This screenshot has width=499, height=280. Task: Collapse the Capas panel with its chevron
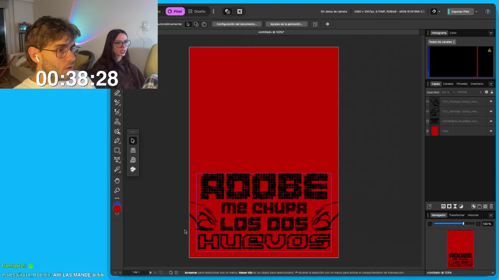point(491,84)
